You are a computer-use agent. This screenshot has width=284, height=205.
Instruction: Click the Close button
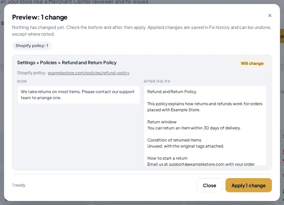tap(210, 185)
